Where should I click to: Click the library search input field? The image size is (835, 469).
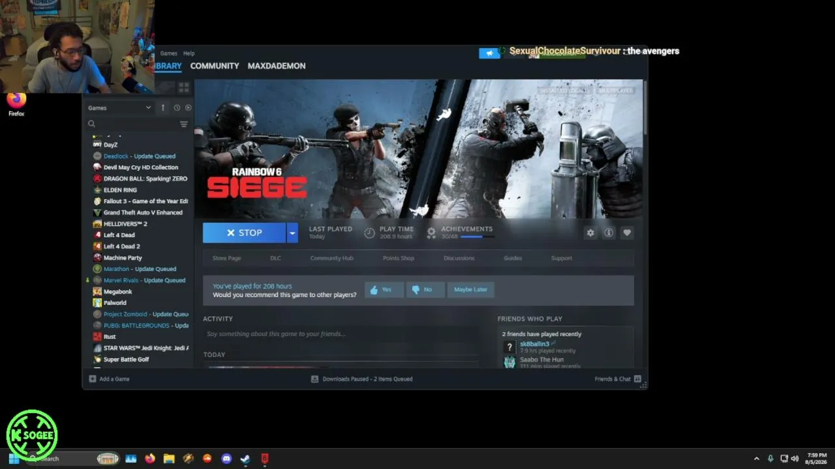click(x=137, y=124)
